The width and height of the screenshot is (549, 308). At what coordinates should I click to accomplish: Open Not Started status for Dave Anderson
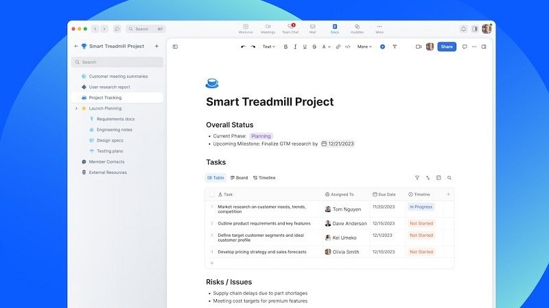click(x=421, y=224)
